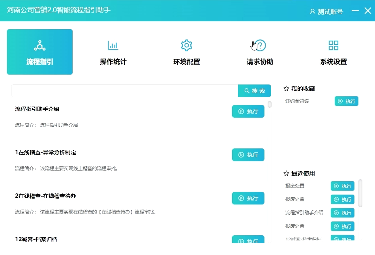This screenshot has height=255, width=375.
Task: Run the 2在线稽查-在线稽查待办 process
Action: [x=248, y=198]
